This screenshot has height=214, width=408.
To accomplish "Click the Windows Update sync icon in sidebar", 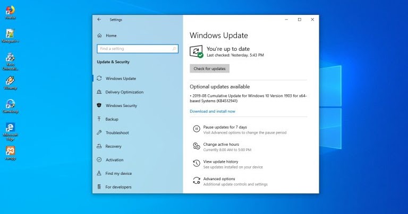I will [99, 78].
